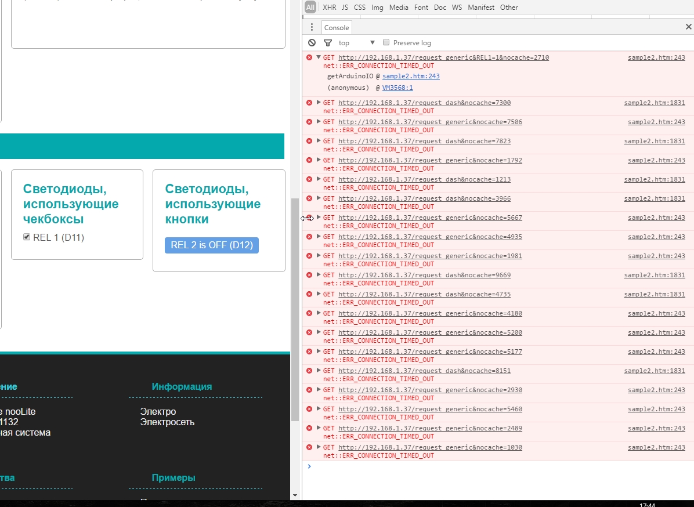Click error icon of nocache=4735 entry
This screenshot has width=694, height=507.
click(x=309, y=294)
